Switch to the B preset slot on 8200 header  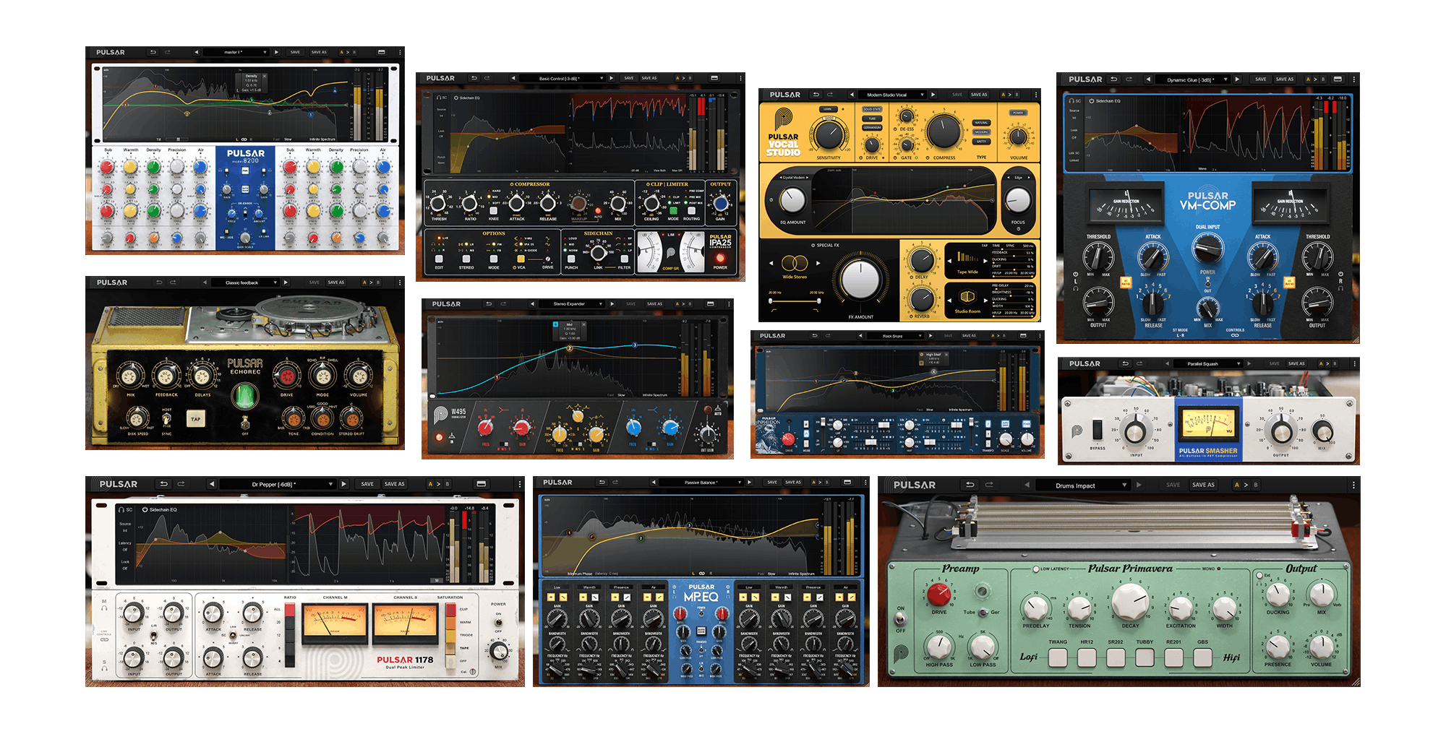coord(354,53)
